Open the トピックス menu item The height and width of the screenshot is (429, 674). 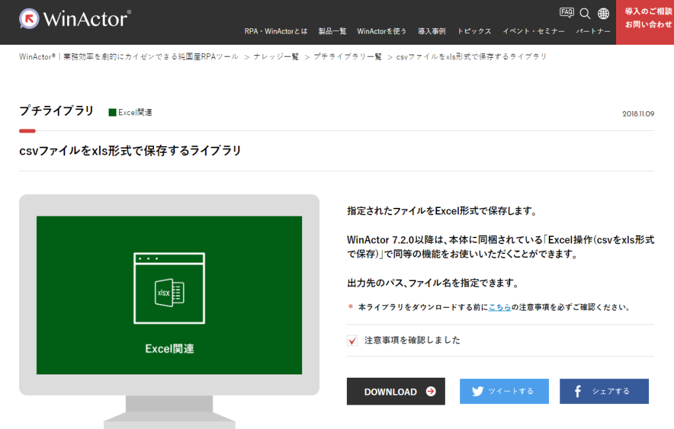[x=474, y=32]
